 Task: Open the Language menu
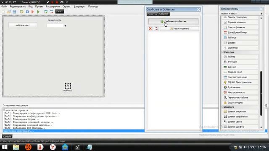tap(79, 7)
